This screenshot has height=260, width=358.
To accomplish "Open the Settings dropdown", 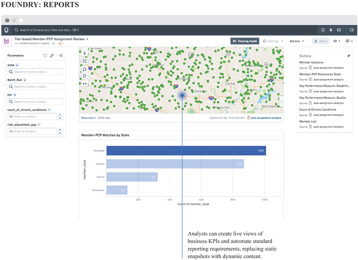I will pos(273,41).
